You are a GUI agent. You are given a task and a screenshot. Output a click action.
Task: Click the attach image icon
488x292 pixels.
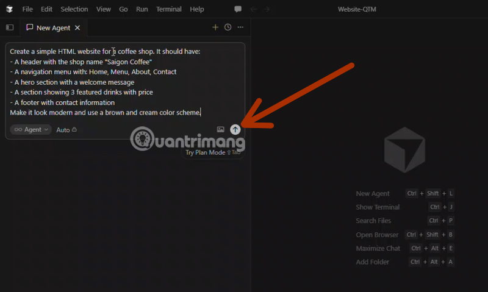point(220,129)
